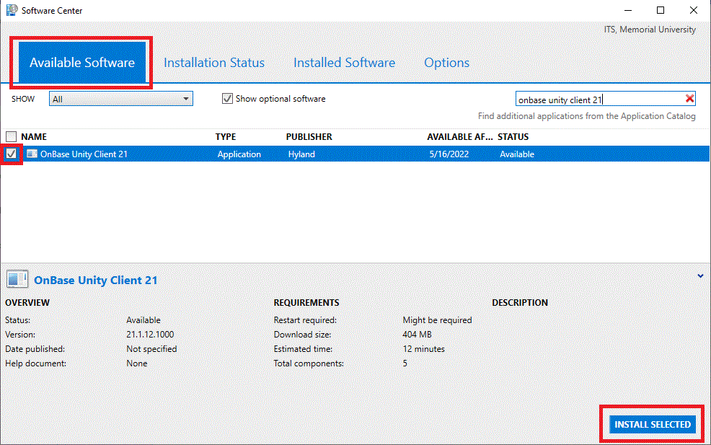Sort by AVAILABLE AF... column header
The height and width of the screenshot is (445, 711).
[460, 136]
